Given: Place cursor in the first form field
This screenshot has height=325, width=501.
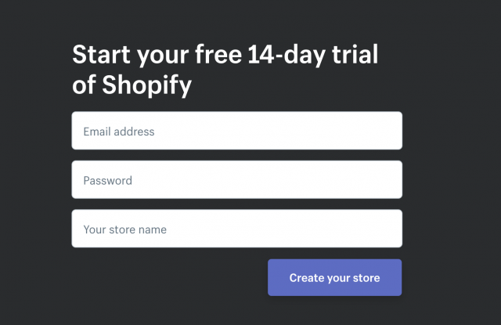Looking at the screenshot, I should click(x=236, y=130).
